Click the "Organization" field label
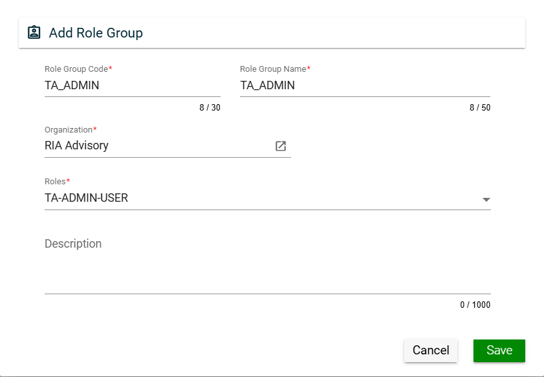Screen dimensions: 544x377 point(70,130)
